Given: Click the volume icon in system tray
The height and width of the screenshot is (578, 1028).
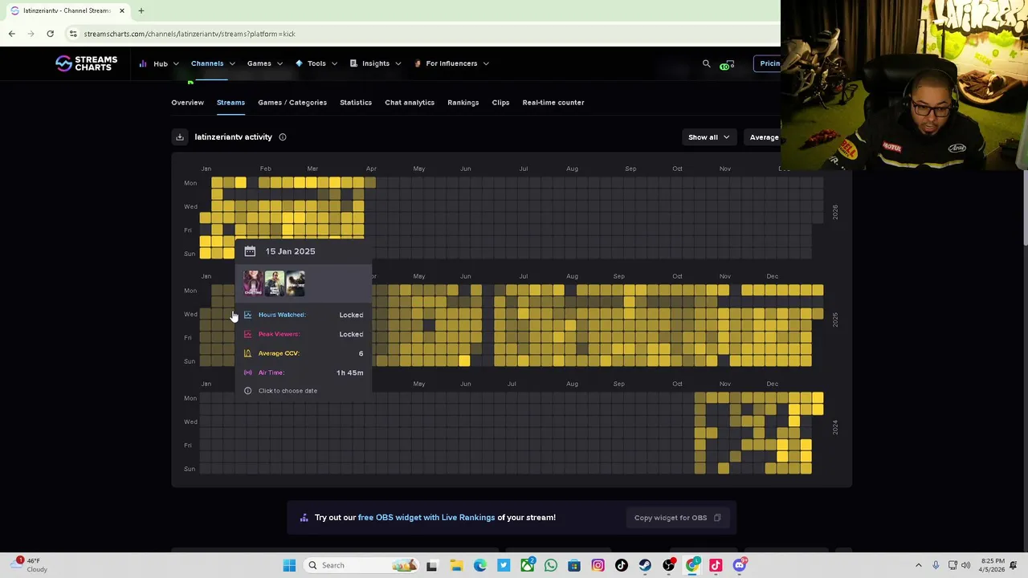Looking at the screenshot, I should (965, 565).
